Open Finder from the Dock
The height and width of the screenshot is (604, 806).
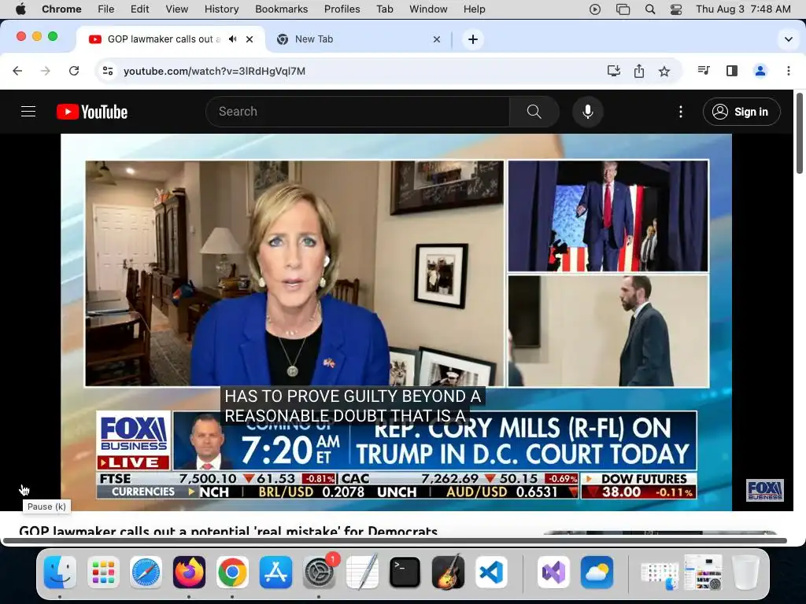[x=60, y=572]
